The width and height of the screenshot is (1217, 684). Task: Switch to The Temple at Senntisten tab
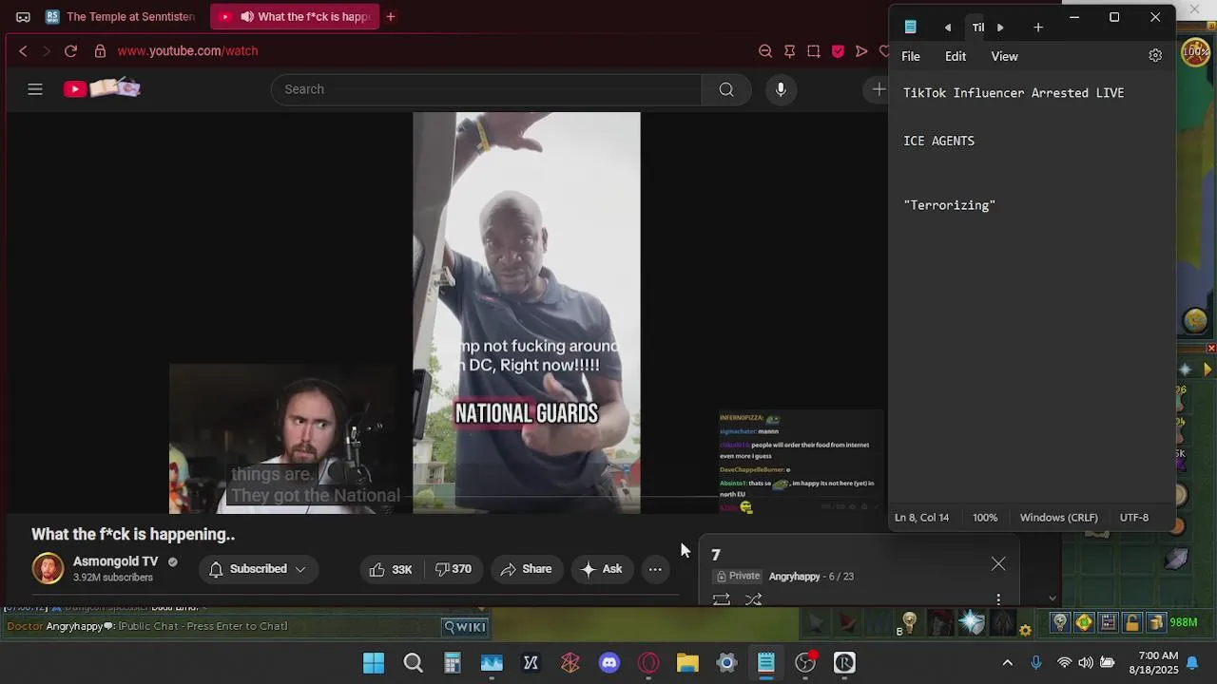pos(120,17)
